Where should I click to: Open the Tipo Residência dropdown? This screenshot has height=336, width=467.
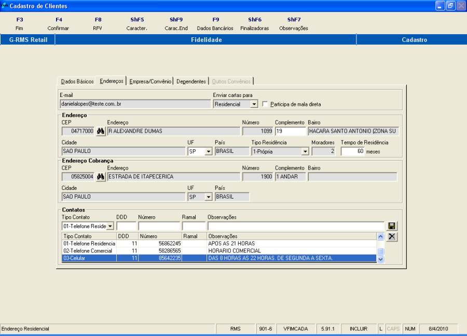[305, 151]
